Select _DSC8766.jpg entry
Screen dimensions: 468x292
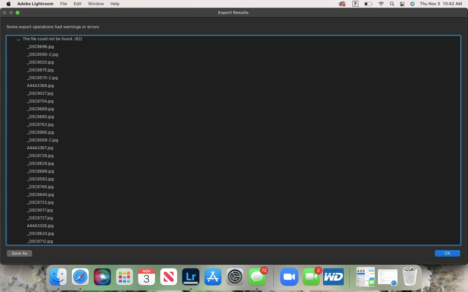pyautogui.click(x=40, y=187)
